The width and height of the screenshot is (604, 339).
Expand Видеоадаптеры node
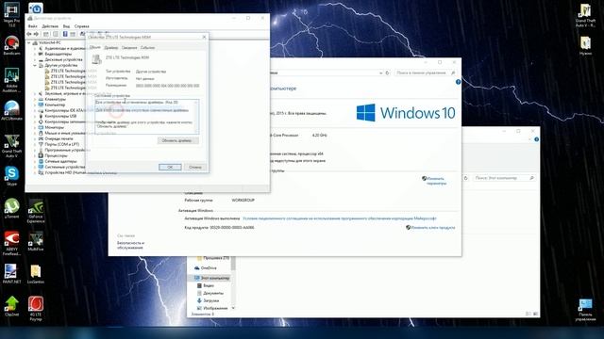click(35, 55)
